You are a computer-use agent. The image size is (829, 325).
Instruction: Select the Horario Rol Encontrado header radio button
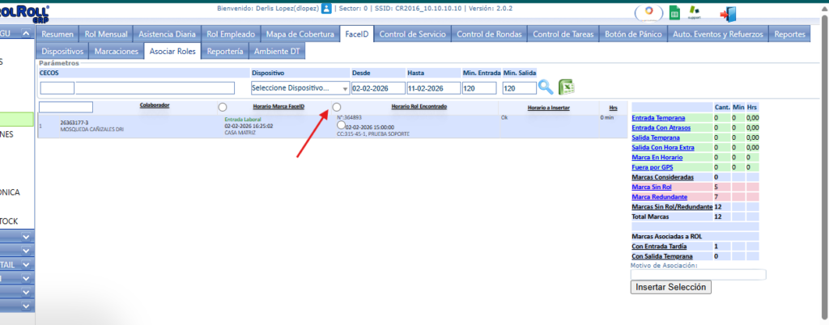(337, 107)
